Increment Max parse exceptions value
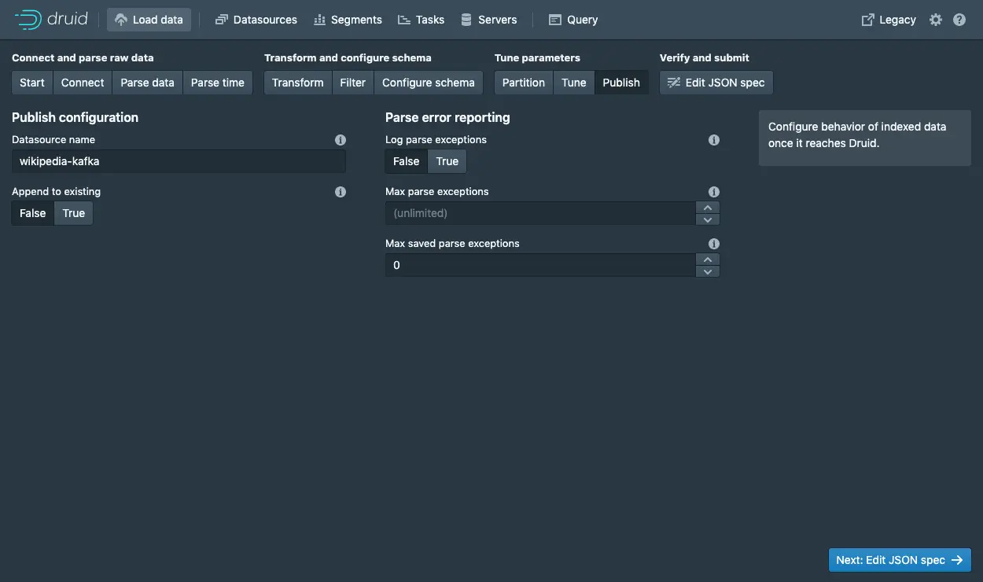Screen dimensions: 983x582 point(708,208)
